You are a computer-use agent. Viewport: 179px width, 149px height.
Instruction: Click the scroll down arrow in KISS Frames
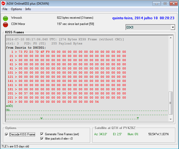click(x=171, y=119)
